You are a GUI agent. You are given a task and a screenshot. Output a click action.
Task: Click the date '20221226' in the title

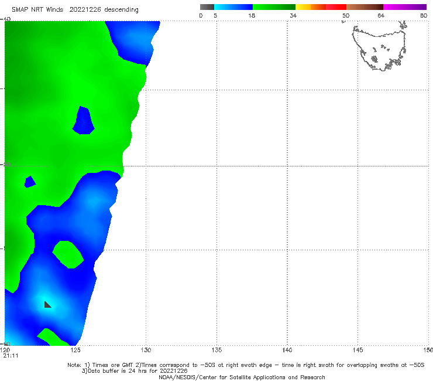pos(85,10)
